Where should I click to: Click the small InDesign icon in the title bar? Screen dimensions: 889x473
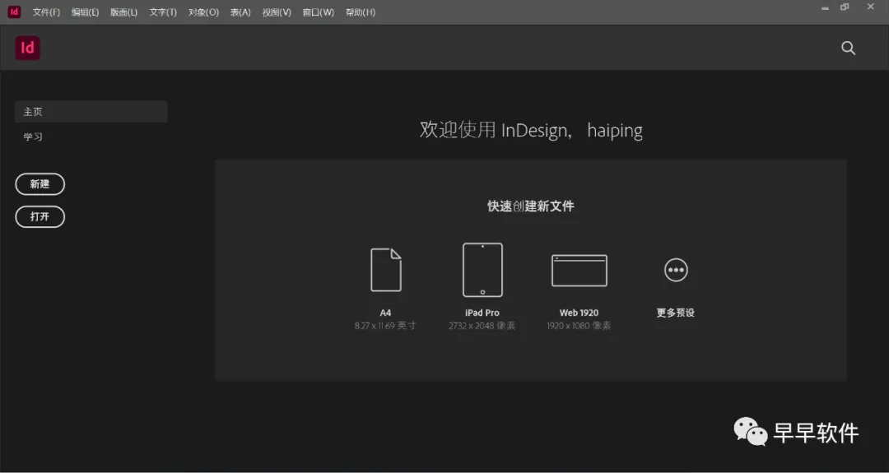(14, 12)
